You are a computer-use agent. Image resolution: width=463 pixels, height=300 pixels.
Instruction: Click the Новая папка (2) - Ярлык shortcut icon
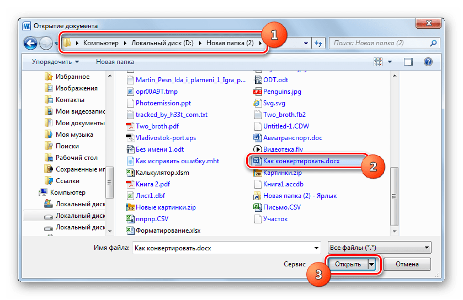tap(258, 196)
